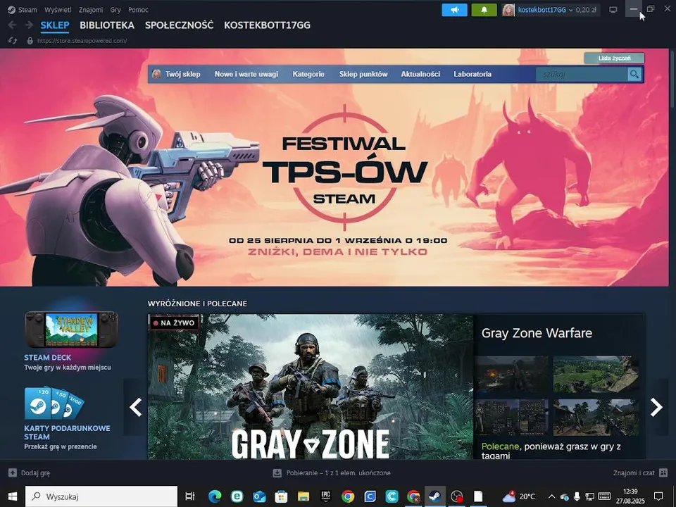Click the 20°C weather widget
676x507 pixels.
point(519,496)
